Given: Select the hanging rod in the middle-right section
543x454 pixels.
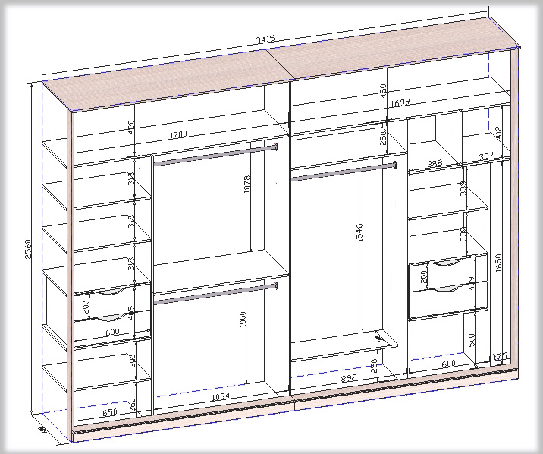Looking at the screenshot, I should tap(344, 171).
